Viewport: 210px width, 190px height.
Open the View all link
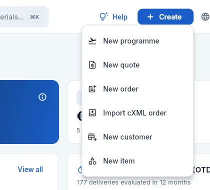click(x=30, y=169)
